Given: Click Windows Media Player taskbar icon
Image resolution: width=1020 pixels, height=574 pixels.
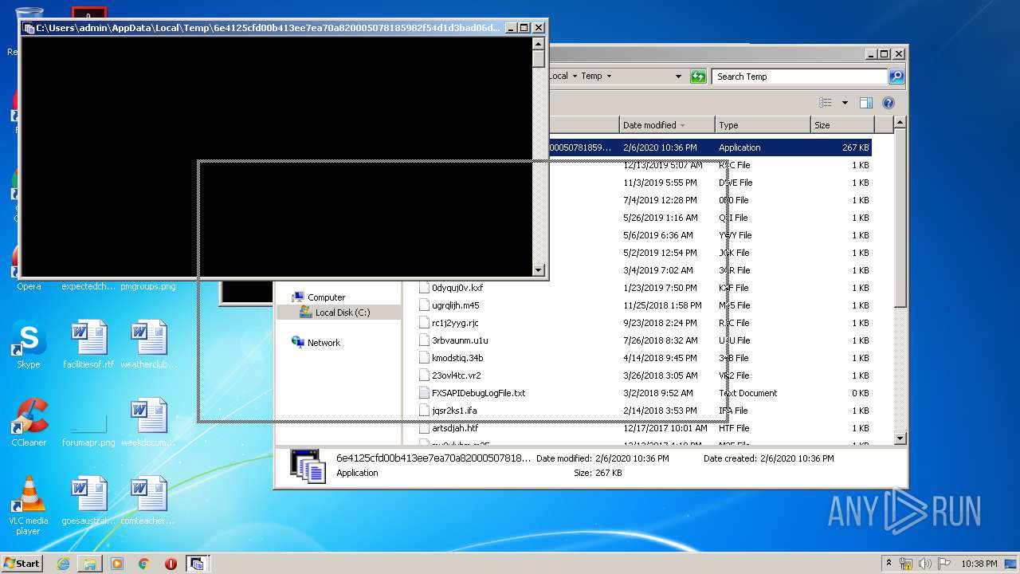Looking at the screenshot, I should tap(117, 564).
